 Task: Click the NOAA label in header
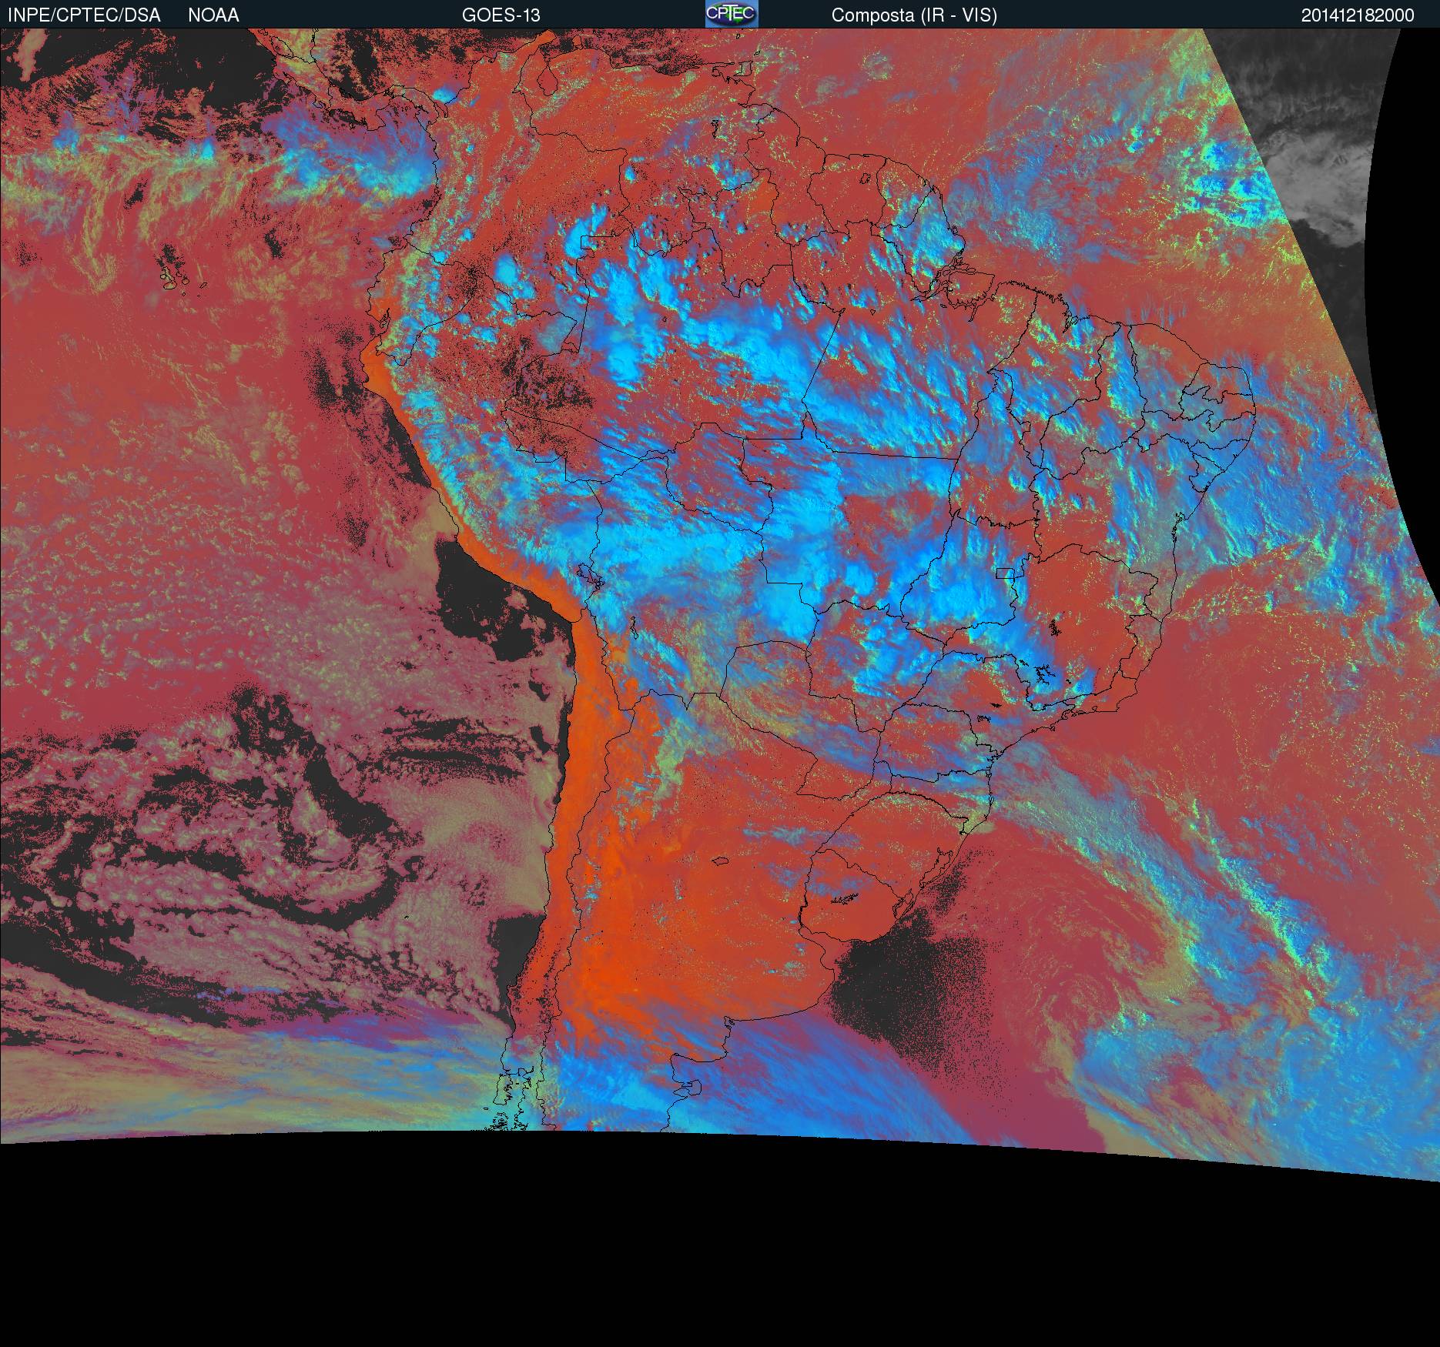pyautogui.click(x=213, y=15)
